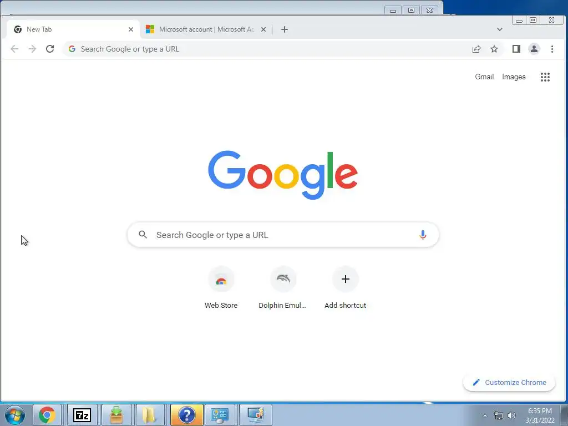Viewport: 568px width, 426px height.
Task: Open the green download-arrow taskbar app
Action: tap(116, 415)
